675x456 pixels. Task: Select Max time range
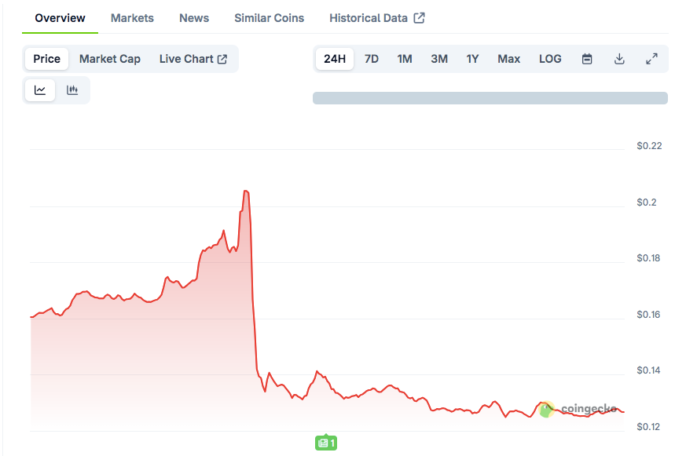click(508, 59)
